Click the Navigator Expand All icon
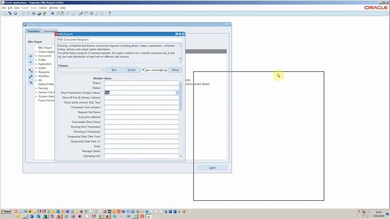Image resolution: width=390 pixels, height=219 pixels. pyautogui.click(x=30, y=77)
